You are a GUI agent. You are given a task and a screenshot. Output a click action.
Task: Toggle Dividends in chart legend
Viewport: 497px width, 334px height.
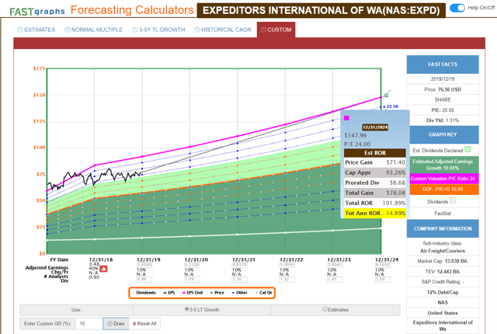(x=144, y=293)
